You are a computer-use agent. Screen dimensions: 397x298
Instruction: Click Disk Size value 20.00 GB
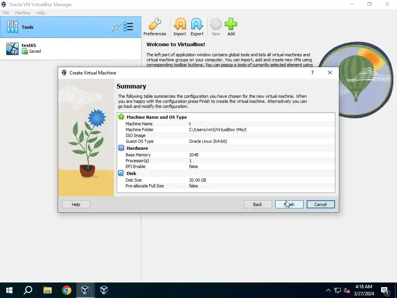197,180
